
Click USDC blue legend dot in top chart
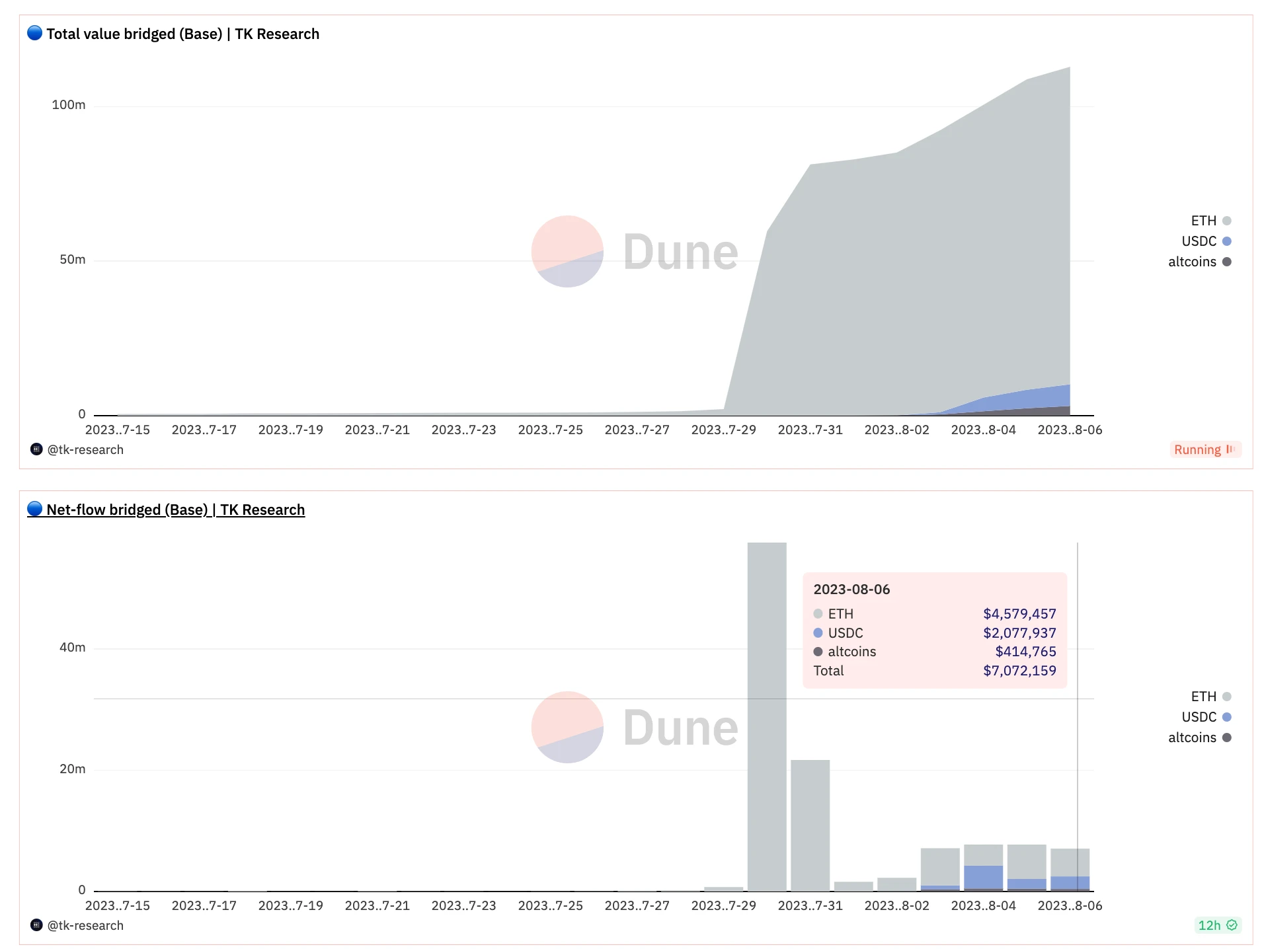pyautogui.click(x=1227, y=241)
